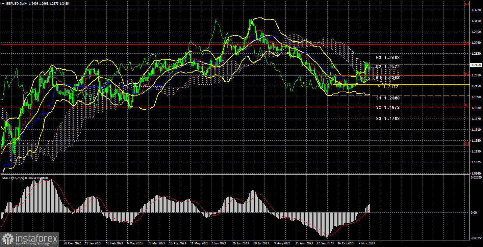Click the 76.4 Fibonacci level label
This screenshot has width=483, height=247.
click(466, 4)
